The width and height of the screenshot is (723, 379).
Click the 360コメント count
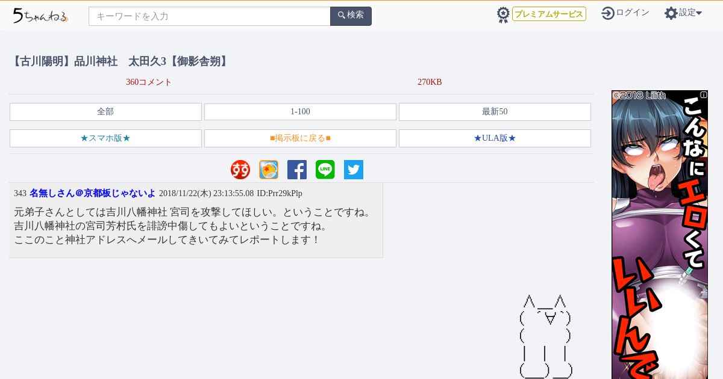(149, 82)
